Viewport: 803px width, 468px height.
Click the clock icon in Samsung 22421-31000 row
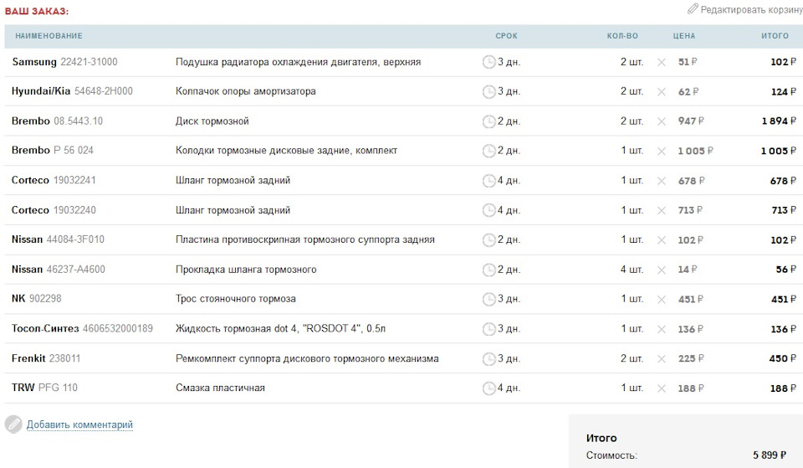coord(489,62)
